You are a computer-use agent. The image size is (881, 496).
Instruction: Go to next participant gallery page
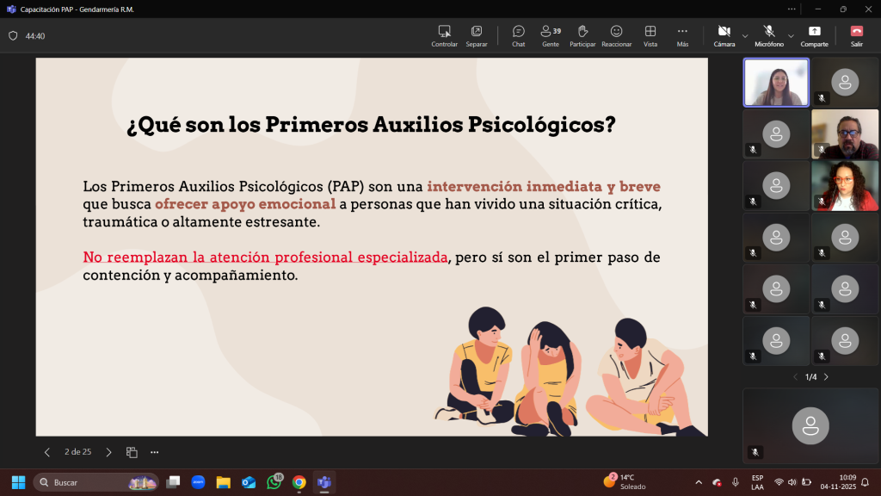(826, 377)
